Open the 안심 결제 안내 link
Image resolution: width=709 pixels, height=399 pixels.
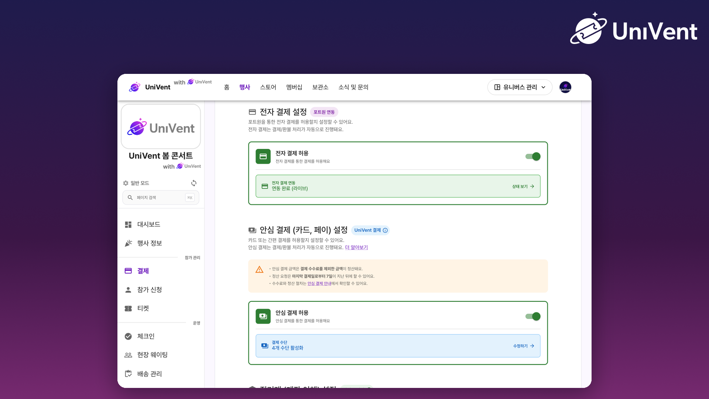pos(319,284)
